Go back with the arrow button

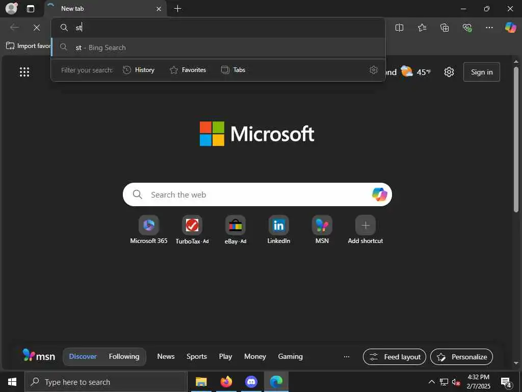(x=14, y=28)
